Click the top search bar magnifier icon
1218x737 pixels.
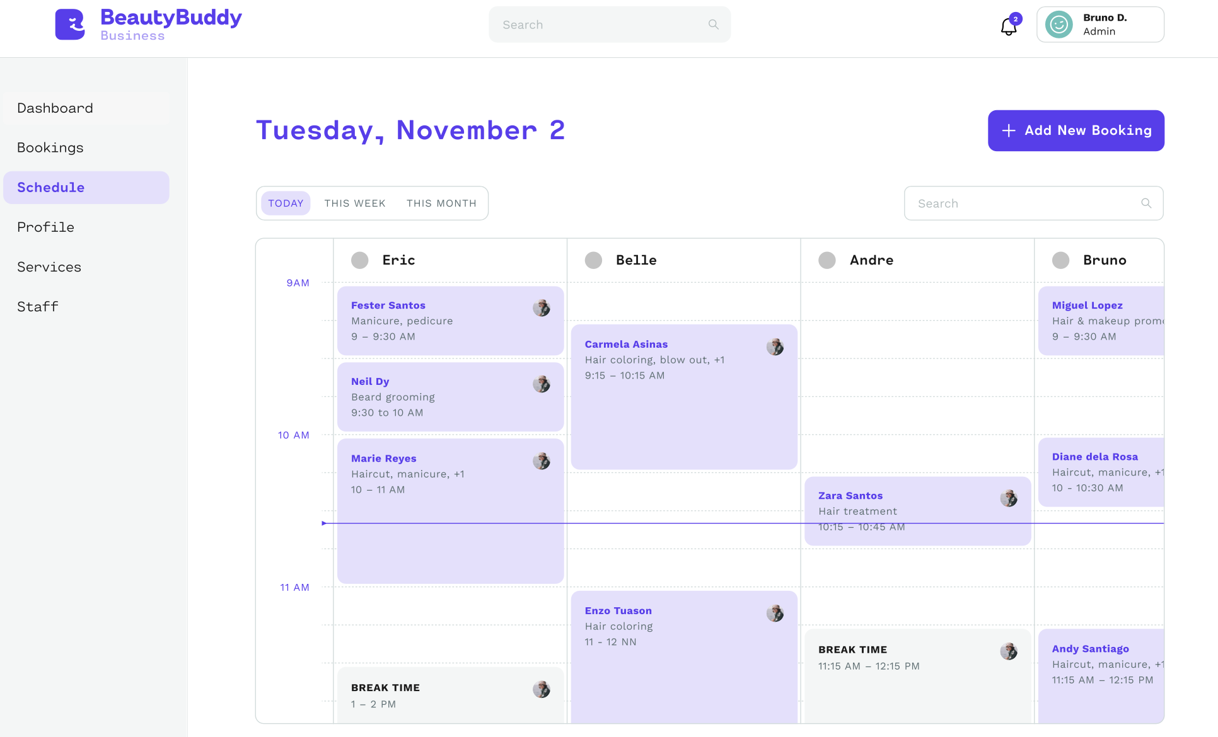[x=713, y=25]
